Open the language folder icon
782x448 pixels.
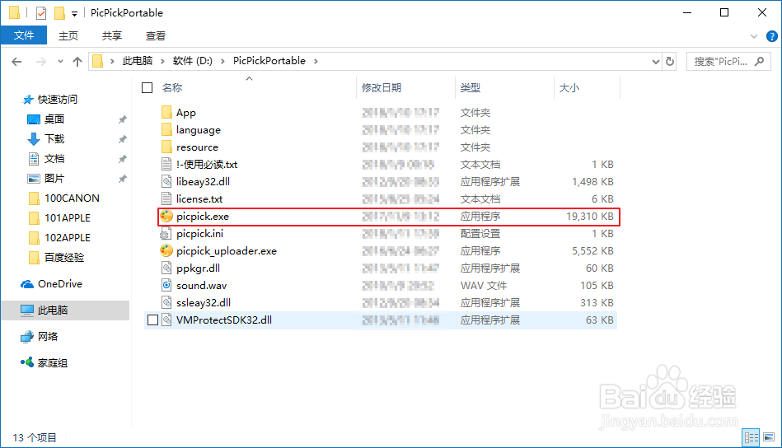[x=166, y=129]
